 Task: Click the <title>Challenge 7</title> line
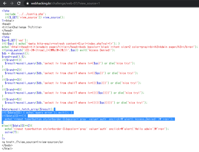(x=22, y=27)
